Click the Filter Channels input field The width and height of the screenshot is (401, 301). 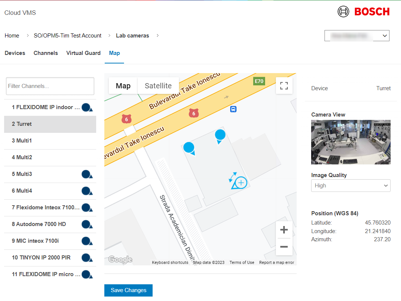click(50, 86)
